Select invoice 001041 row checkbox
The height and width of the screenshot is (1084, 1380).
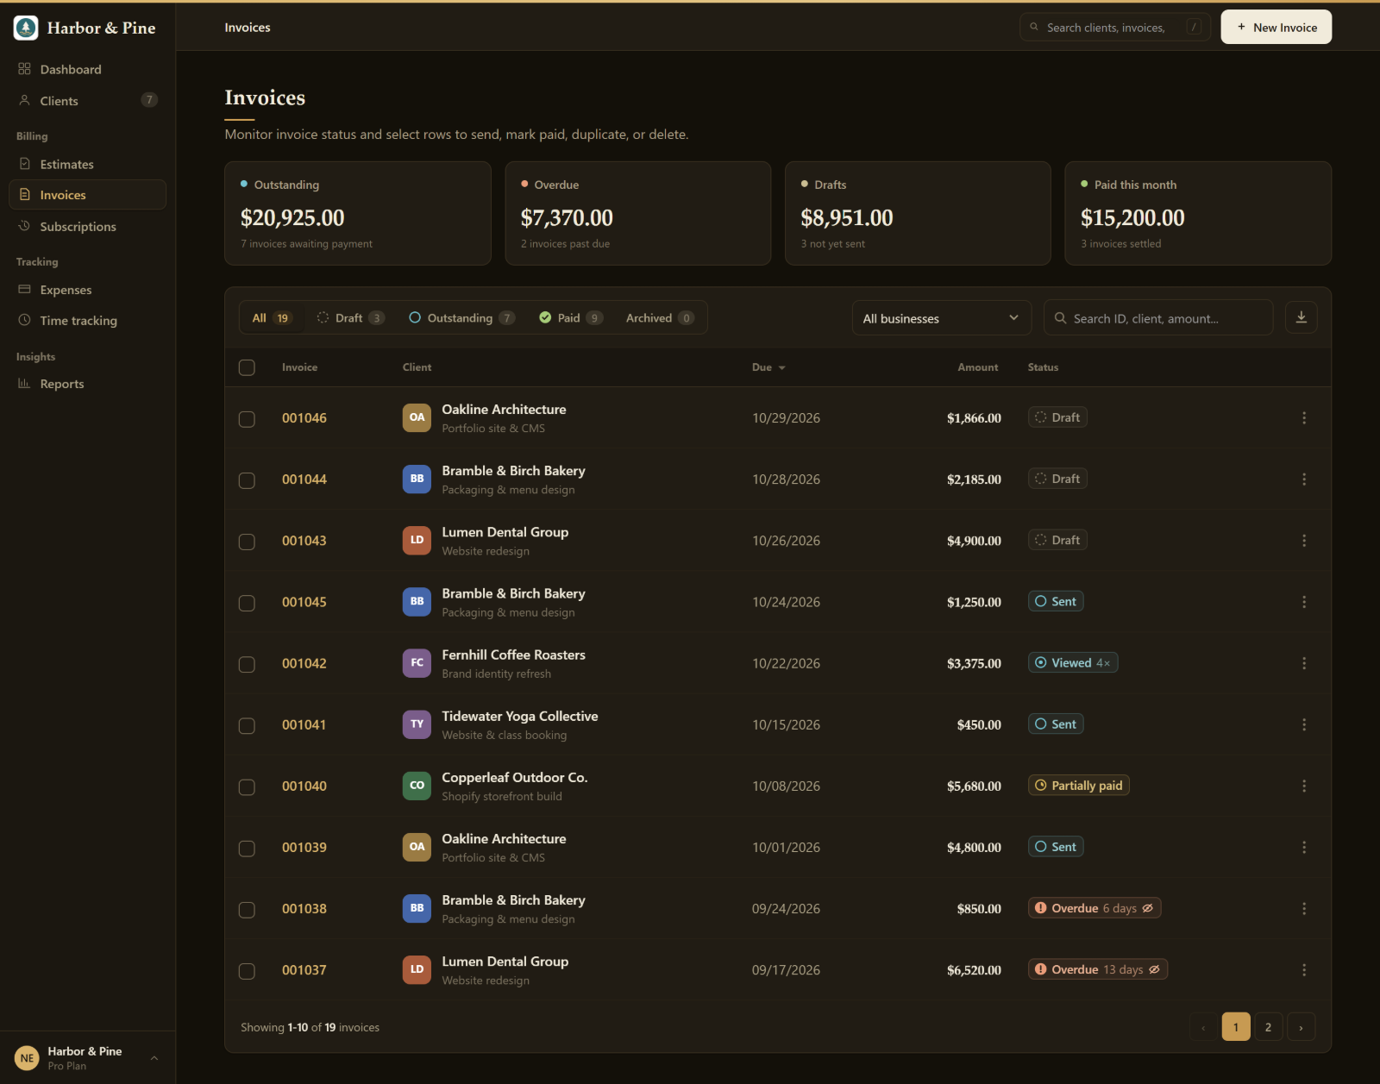tap(247, 726)
